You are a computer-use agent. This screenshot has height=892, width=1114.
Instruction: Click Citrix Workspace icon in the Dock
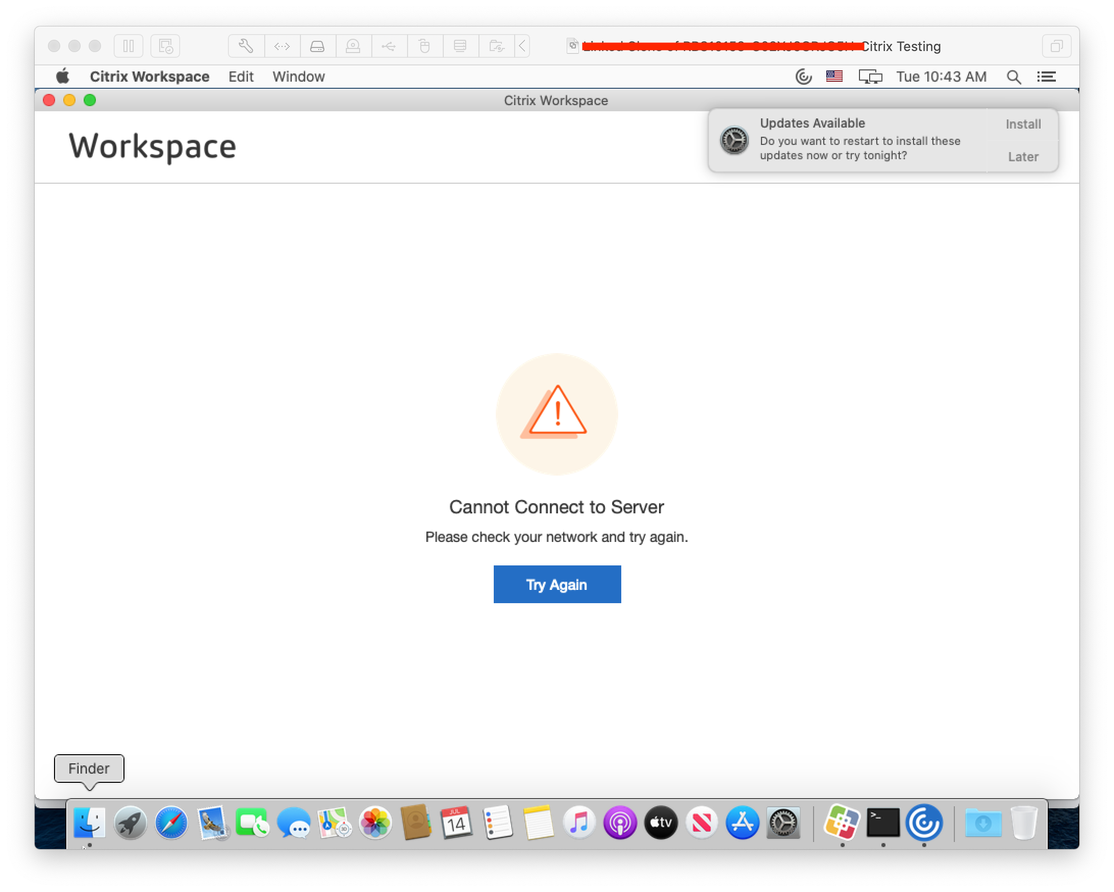tap(924, 822)
